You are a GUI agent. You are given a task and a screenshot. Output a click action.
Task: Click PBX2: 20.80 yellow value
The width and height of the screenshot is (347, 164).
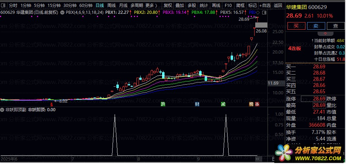tap(147, 12)
